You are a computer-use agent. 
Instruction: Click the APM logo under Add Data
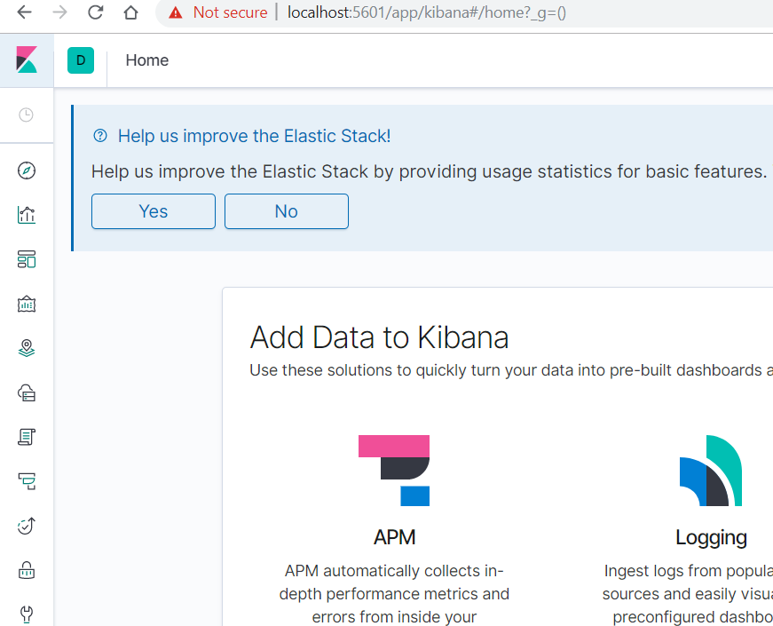coord(394,471)
